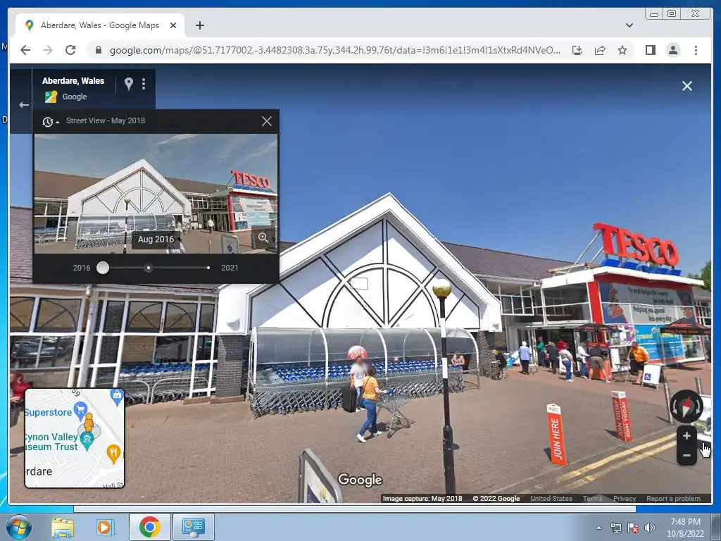View site info via the padlock icon

coord(98,50)
